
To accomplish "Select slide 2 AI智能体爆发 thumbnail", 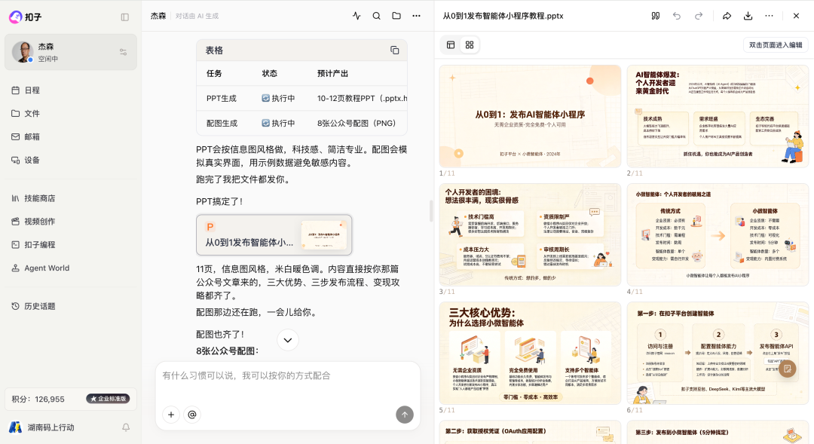I will point(718,116).
